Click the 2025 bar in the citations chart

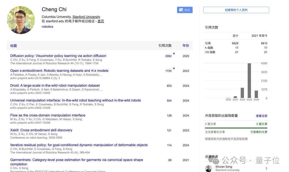[x=249, y=80]
